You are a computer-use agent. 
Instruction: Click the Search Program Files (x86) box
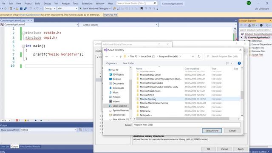[223, 57]
